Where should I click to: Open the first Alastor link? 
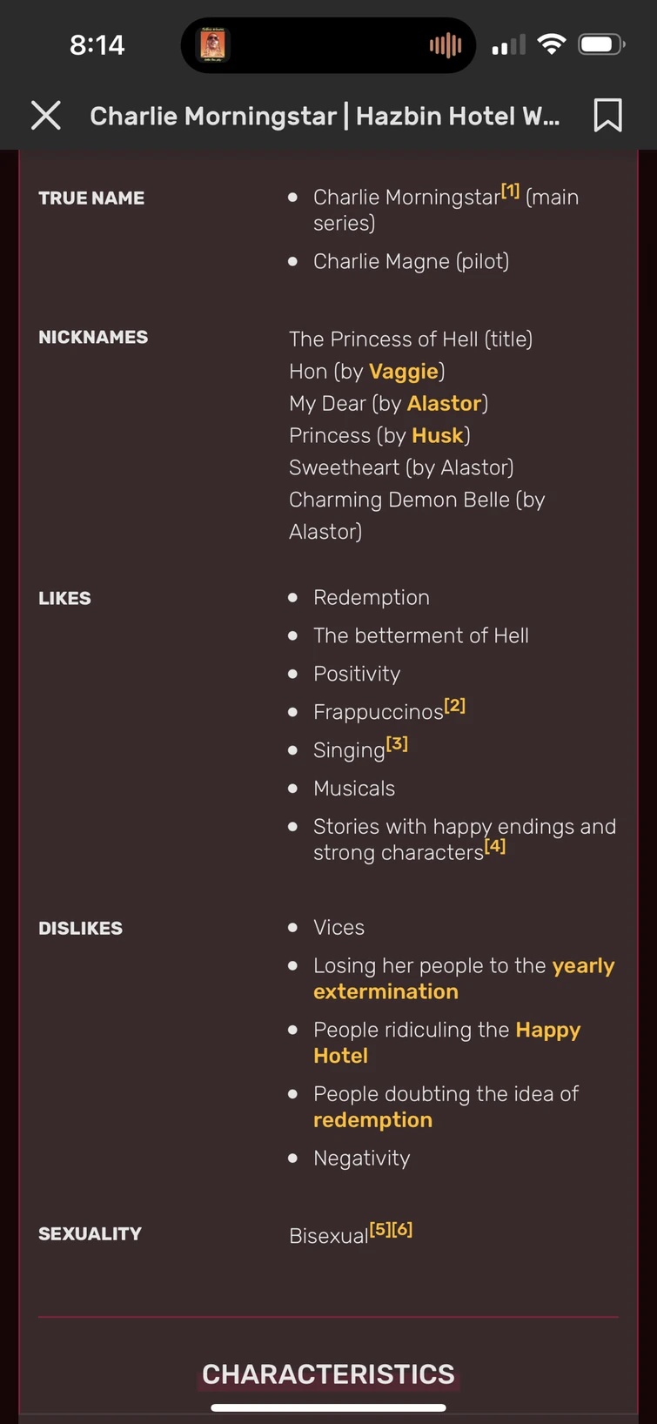444,404
